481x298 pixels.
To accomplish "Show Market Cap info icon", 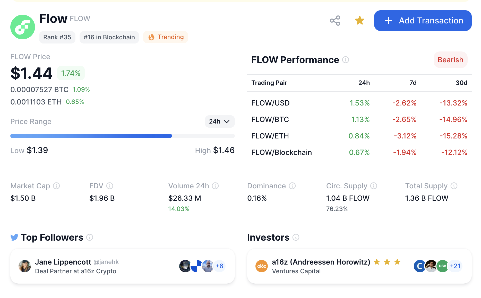I will click(x=56, y=186).
